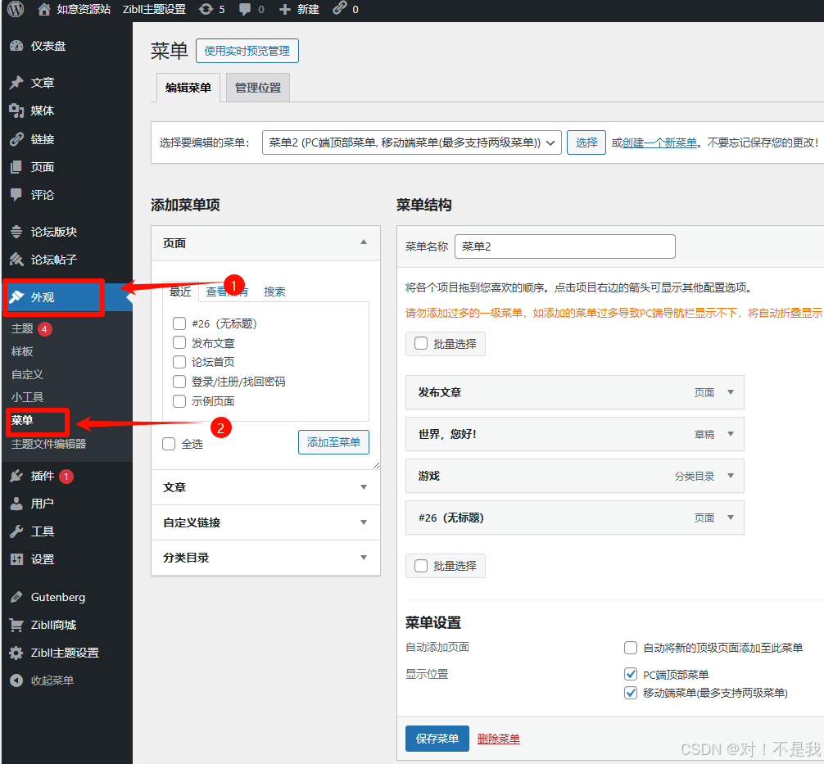Uncheck the PC端顶部菜单 location

631,674
